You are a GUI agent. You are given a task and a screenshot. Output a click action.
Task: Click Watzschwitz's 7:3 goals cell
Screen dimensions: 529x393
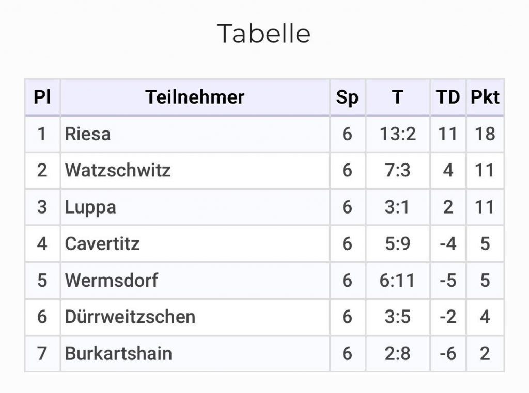[397, 171]
